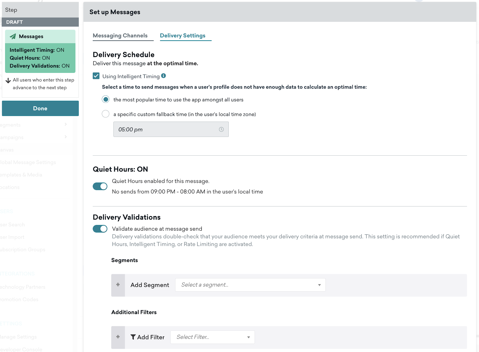Expand the Campaigns sidebar chevron
The height and width of the screenshot is (352, 479).
pos(66,137)
